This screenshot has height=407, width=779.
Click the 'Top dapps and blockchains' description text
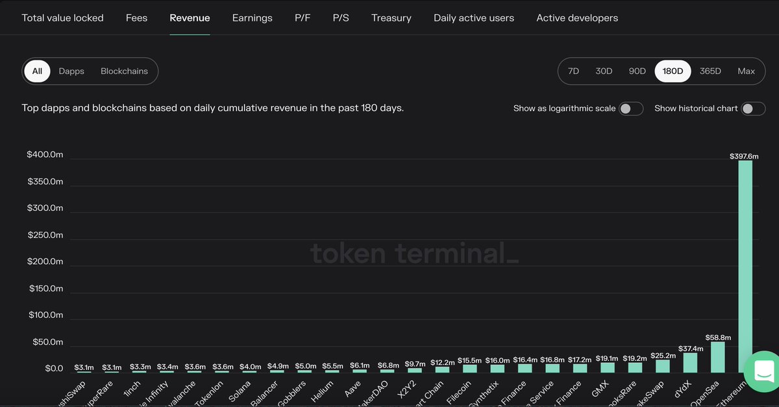213,108
